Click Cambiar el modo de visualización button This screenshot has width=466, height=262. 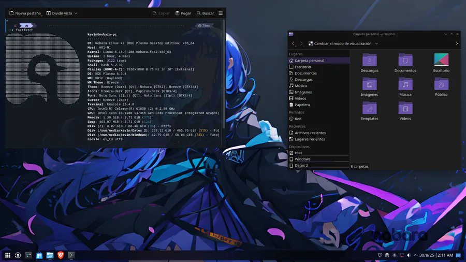point(340,43)
